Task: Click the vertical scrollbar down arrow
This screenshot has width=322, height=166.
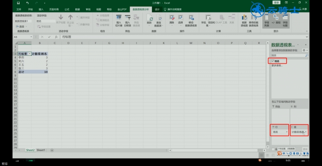Action: tap(268, 147)
